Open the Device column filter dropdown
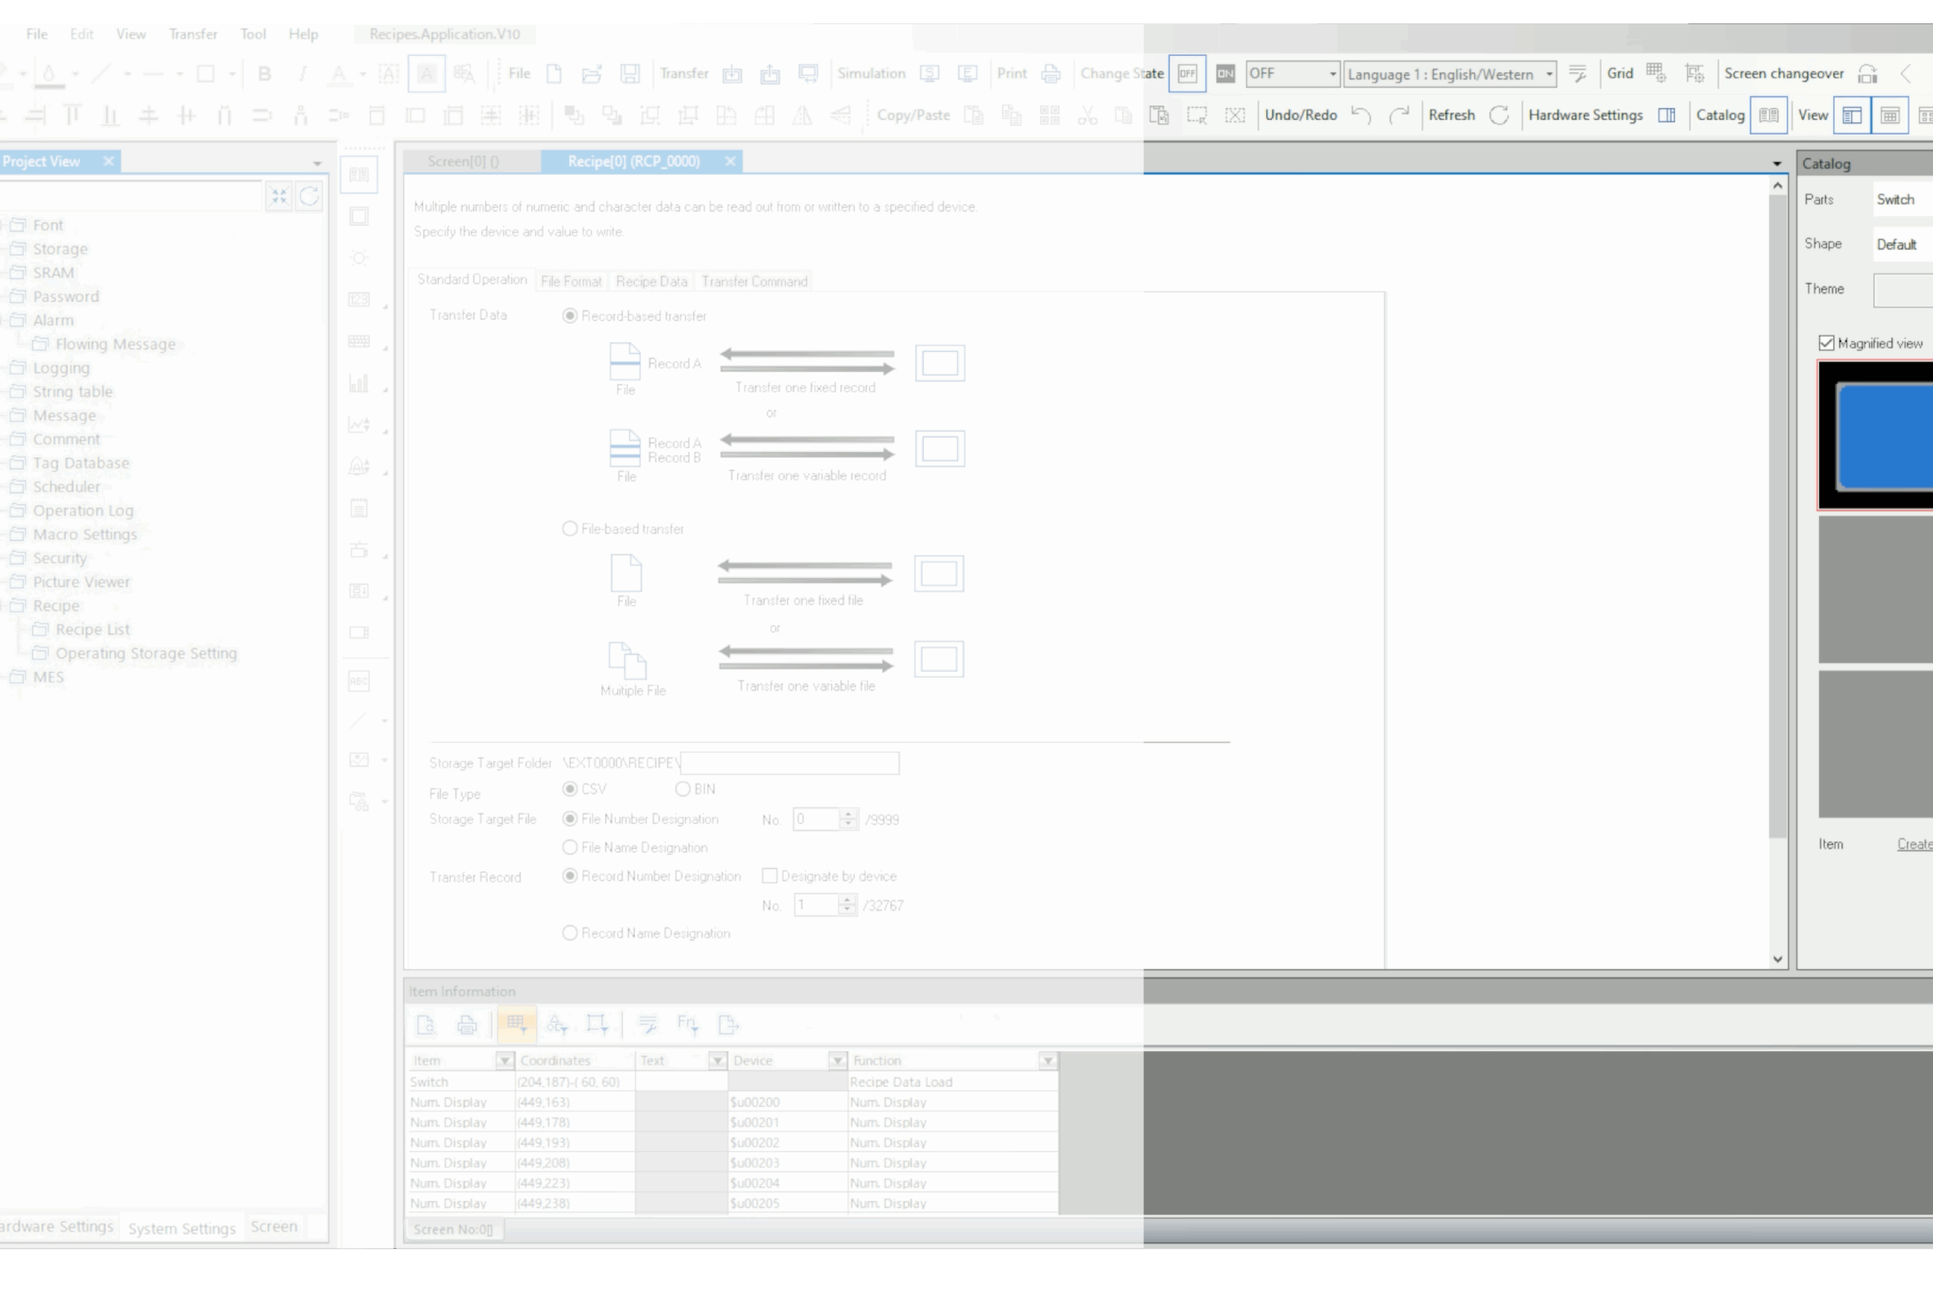This screenshot has height=1289, width=1933. (837, 1060)
